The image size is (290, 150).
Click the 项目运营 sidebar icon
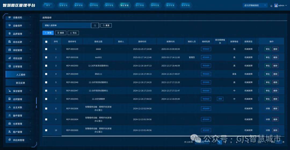click(10, 58)
